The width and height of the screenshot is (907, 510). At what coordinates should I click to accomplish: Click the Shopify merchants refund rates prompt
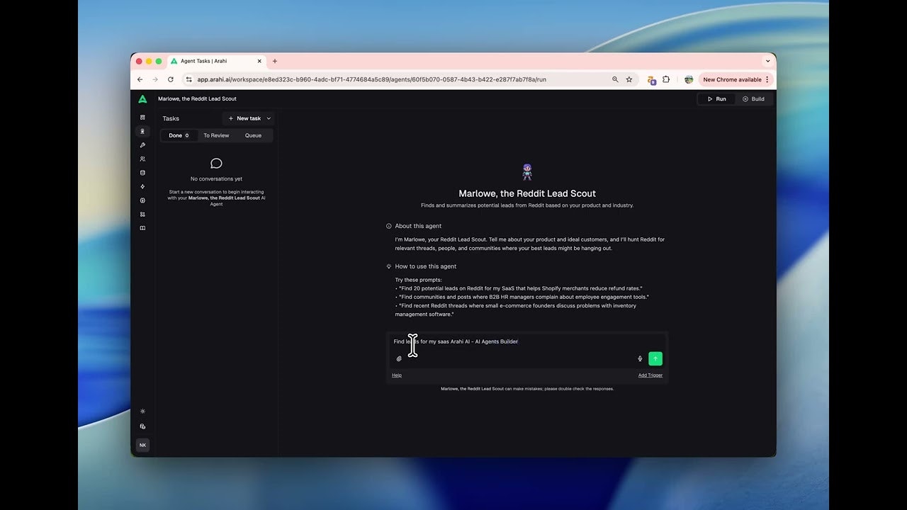point(520,288)
